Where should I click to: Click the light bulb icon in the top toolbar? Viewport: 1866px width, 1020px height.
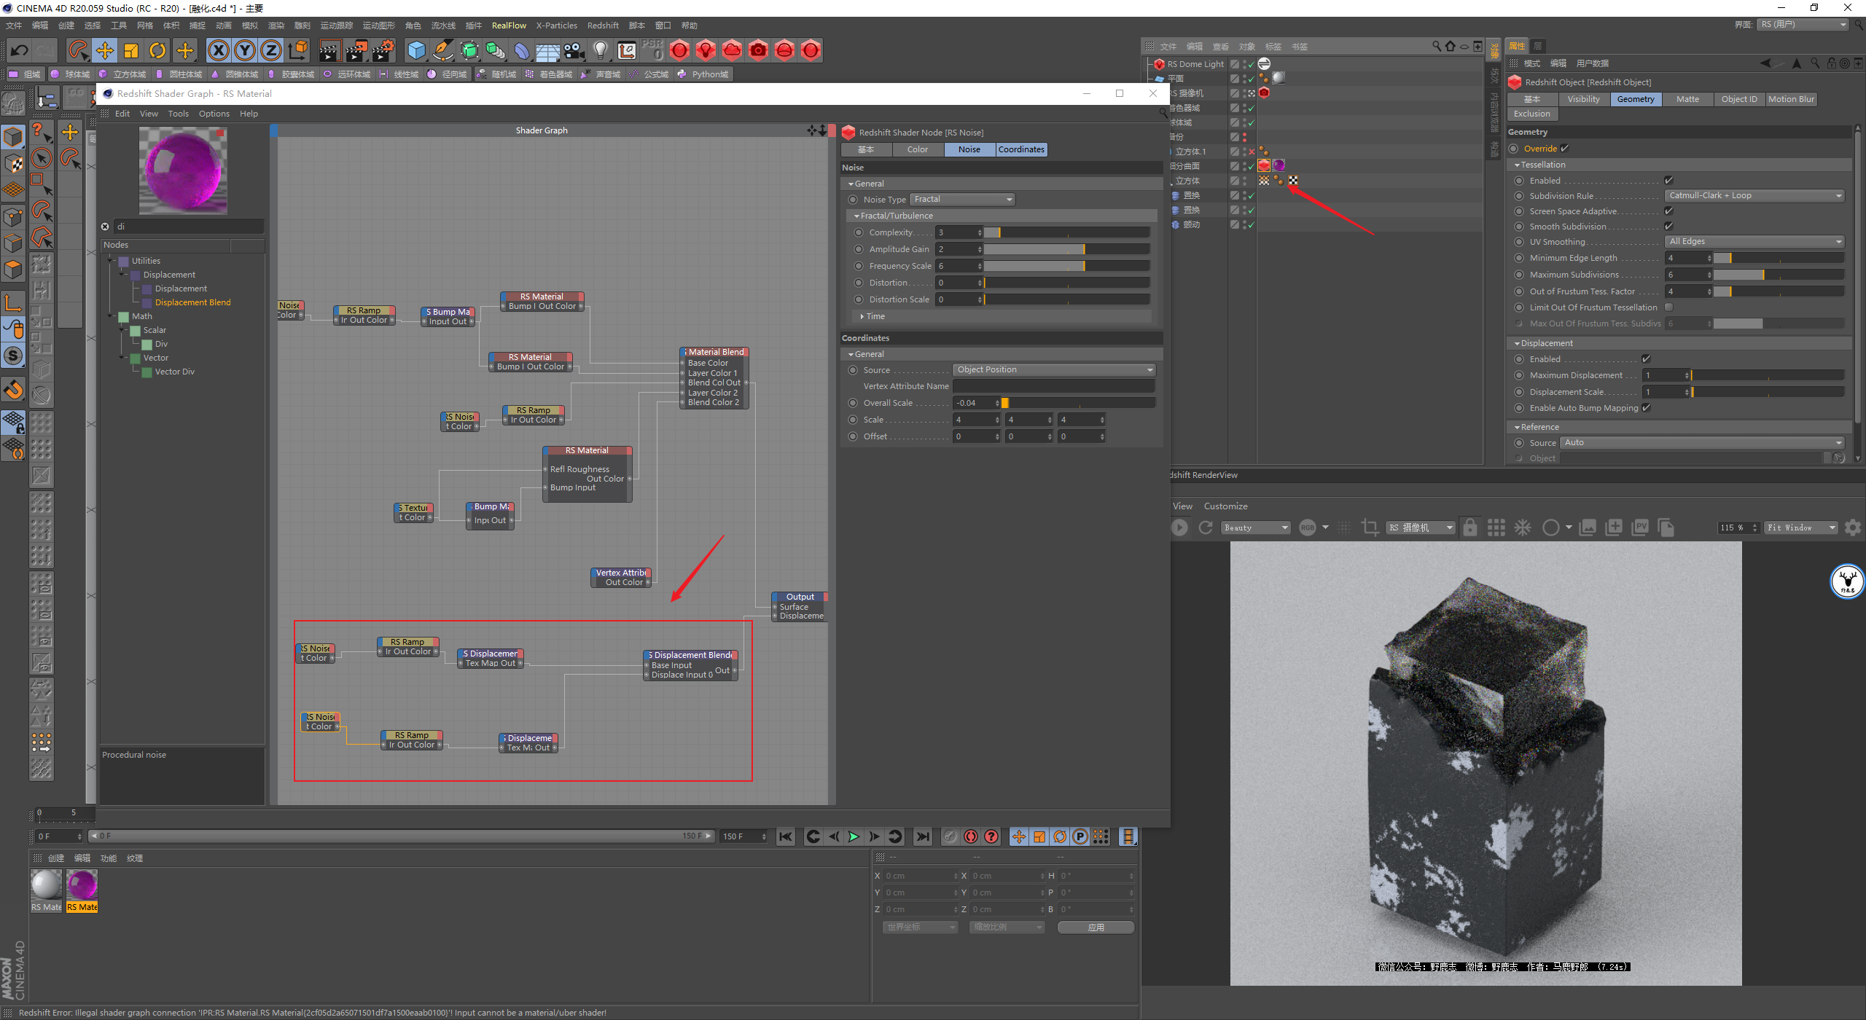[x=600, y=50]
